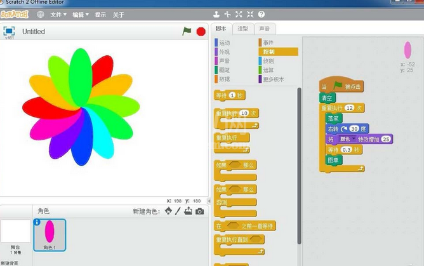
Task: Edit the wait 0.3 seconds value
Action: (347, 149)
